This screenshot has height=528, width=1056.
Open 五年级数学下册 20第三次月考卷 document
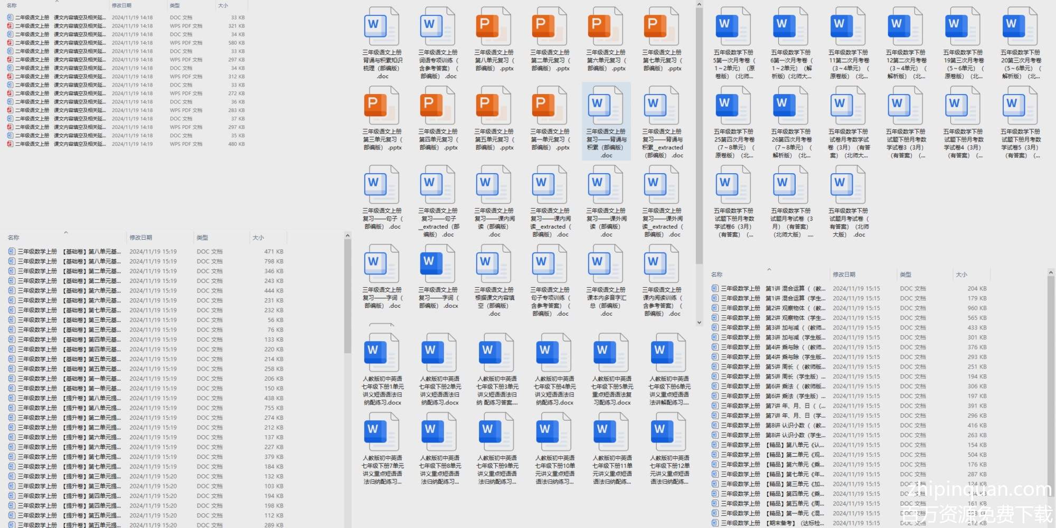(x=1020, y=27)
